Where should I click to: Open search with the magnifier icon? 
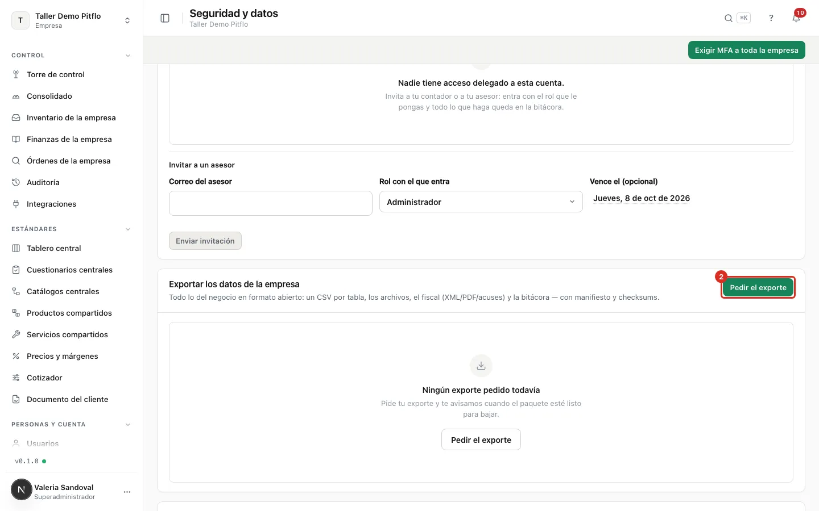728,18
